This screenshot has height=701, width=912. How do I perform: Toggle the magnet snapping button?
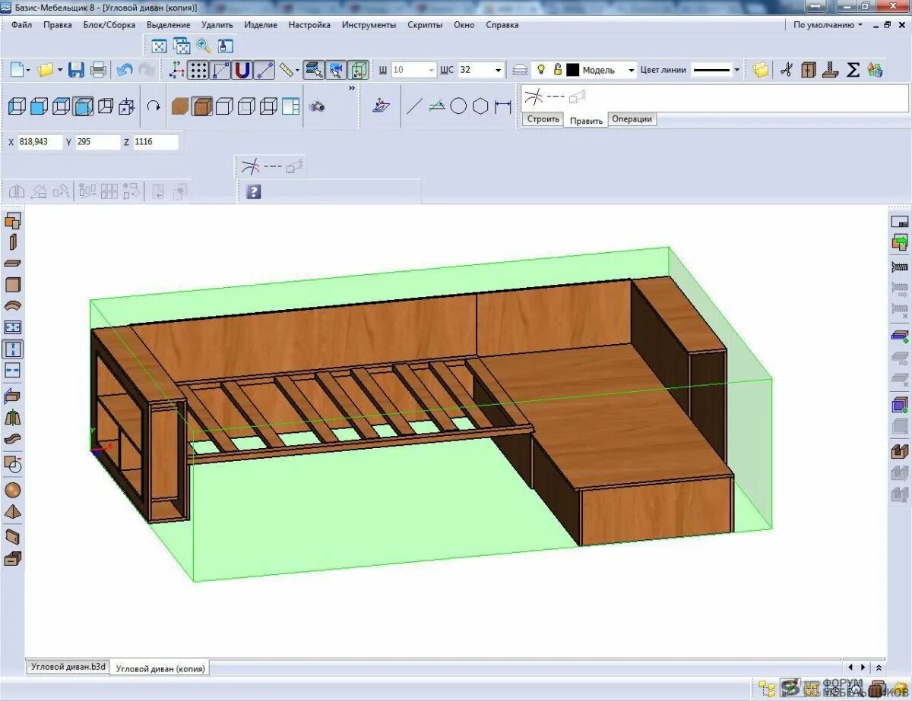[x=242, y=70]
